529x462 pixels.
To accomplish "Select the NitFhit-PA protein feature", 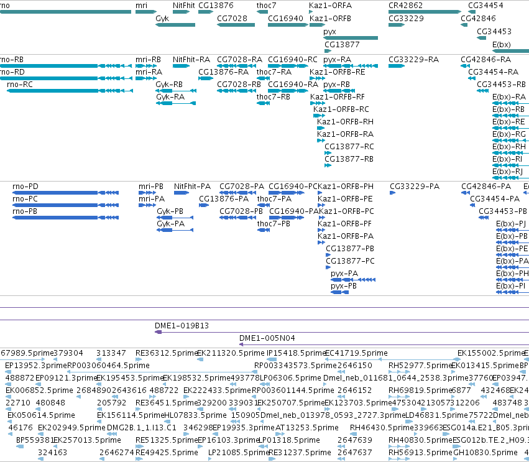I will tap(182, 193).
